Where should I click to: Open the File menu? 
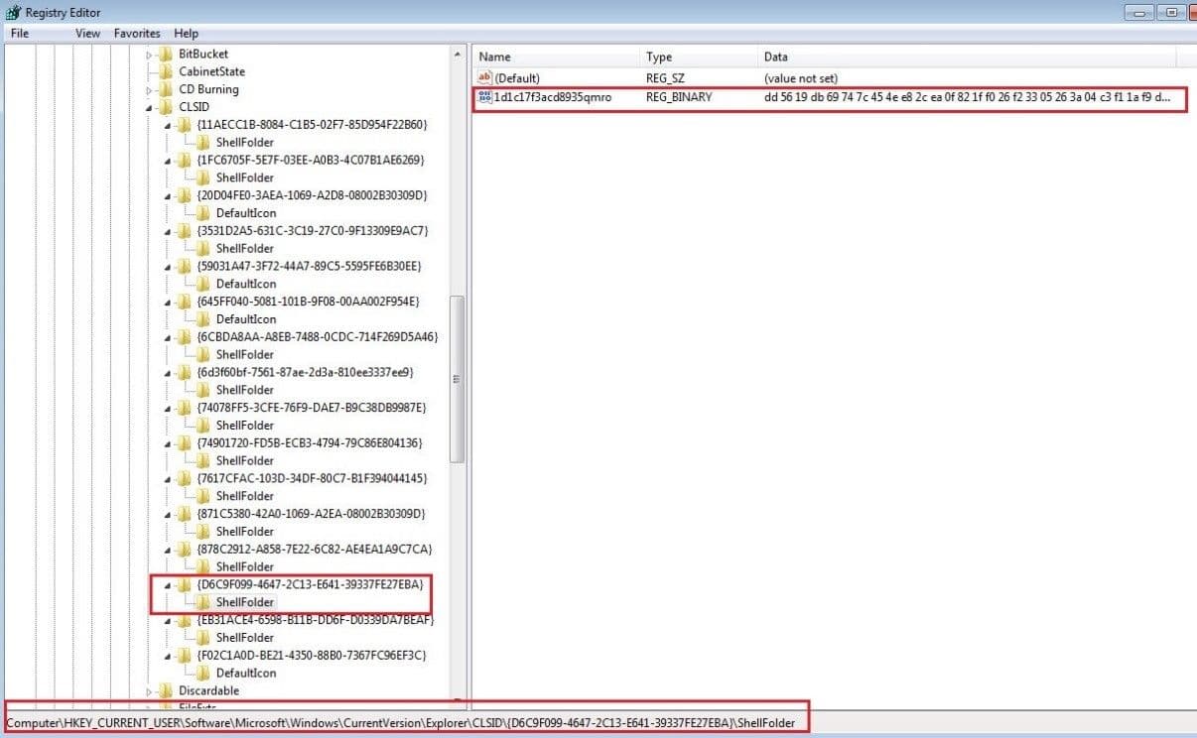click(18, 33)
